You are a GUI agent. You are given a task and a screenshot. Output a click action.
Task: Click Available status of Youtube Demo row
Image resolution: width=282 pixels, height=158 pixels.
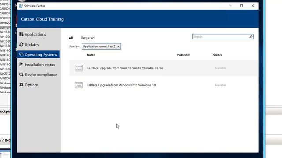click(220, 68)
